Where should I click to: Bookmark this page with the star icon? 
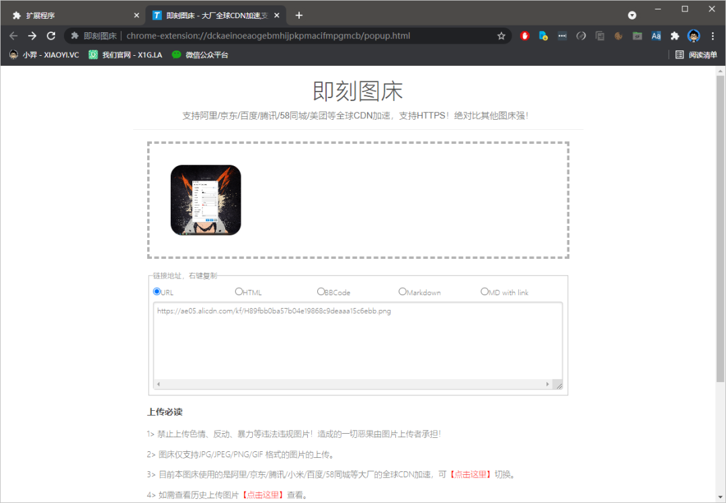tap(501, 36)
